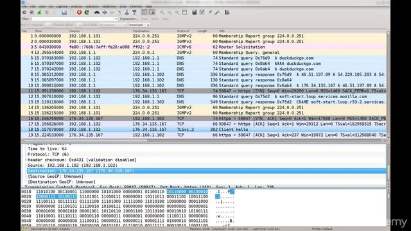Edit display filters from the toolbar

(202, 12)
